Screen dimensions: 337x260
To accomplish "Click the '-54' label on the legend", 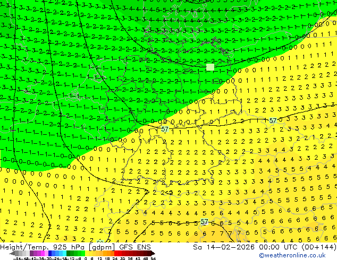I will point(17,258).
